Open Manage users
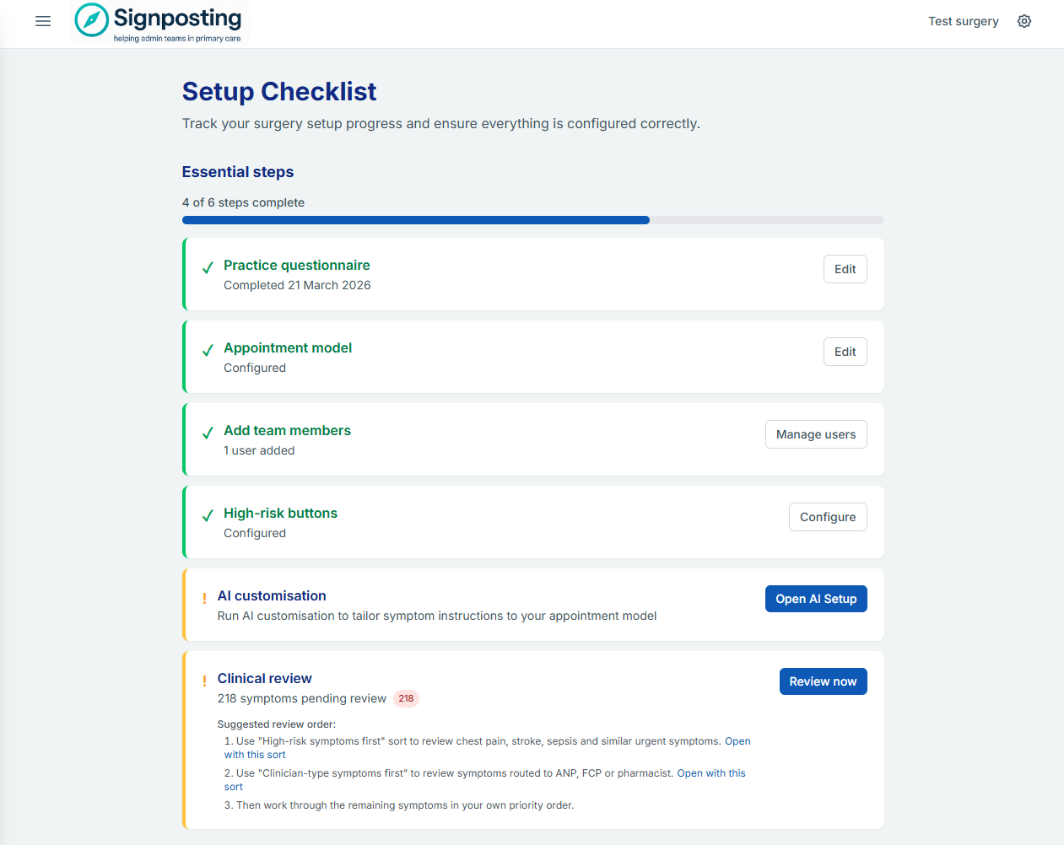This screenshot has width=1064, height=845. 815,433
